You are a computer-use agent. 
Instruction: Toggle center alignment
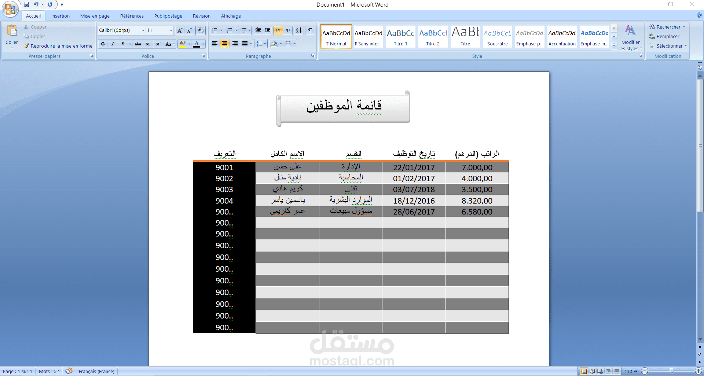(x=225, y=44)
